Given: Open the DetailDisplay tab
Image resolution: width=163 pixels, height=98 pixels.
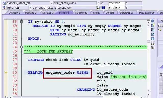Looking at the screenshot, I should pos(127,13).
